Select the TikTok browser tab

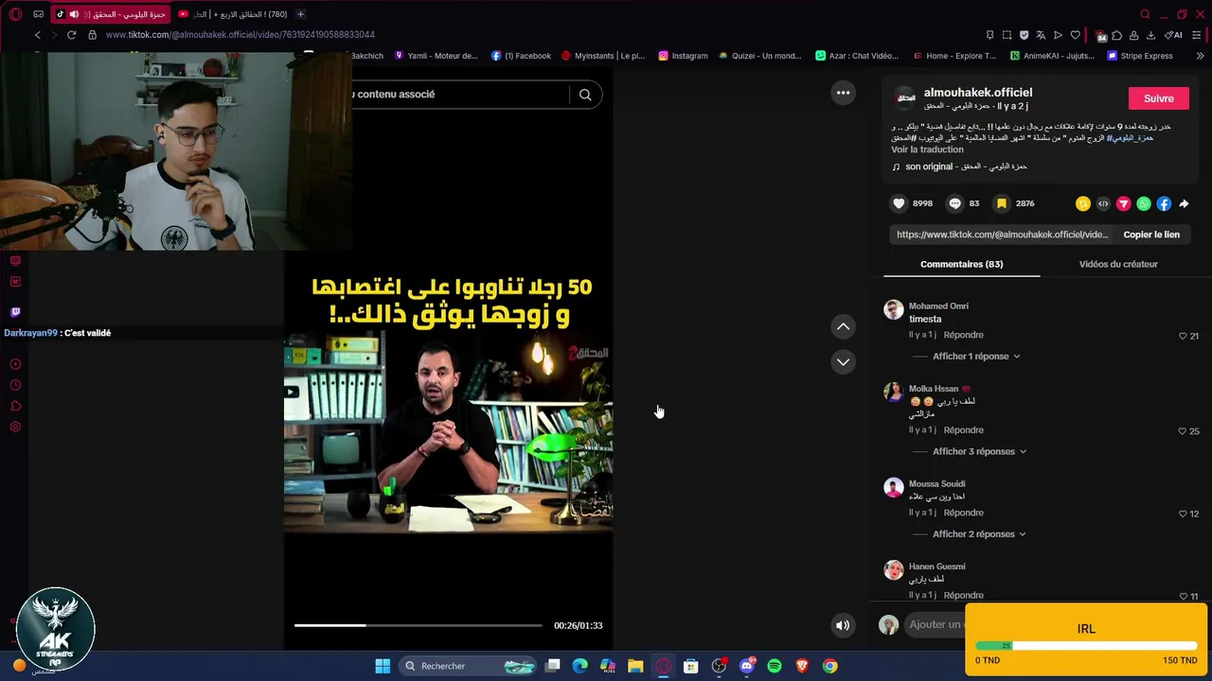(x=111, y=14)
